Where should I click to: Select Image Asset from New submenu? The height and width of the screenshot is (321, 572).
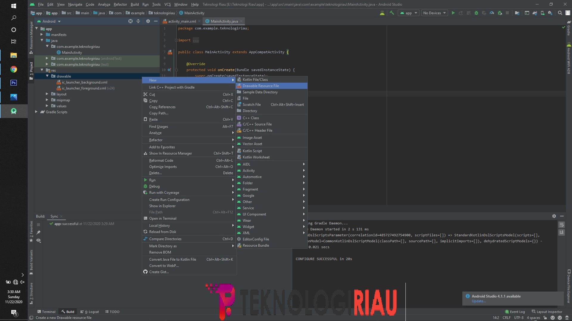[x=252, y=138]
